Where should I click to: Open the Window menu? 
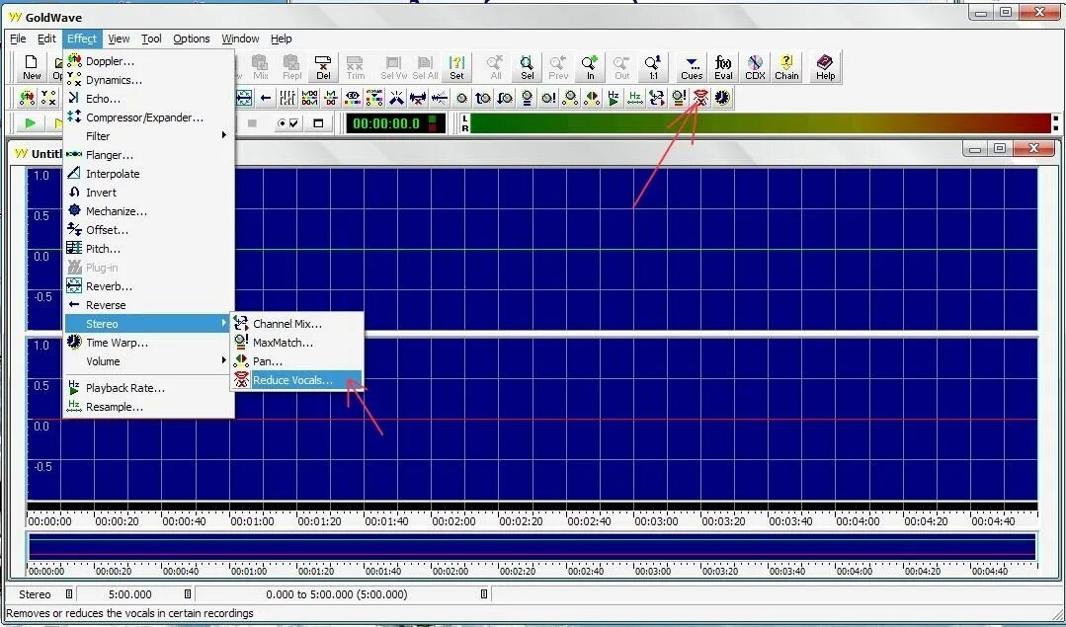[240, 39]
